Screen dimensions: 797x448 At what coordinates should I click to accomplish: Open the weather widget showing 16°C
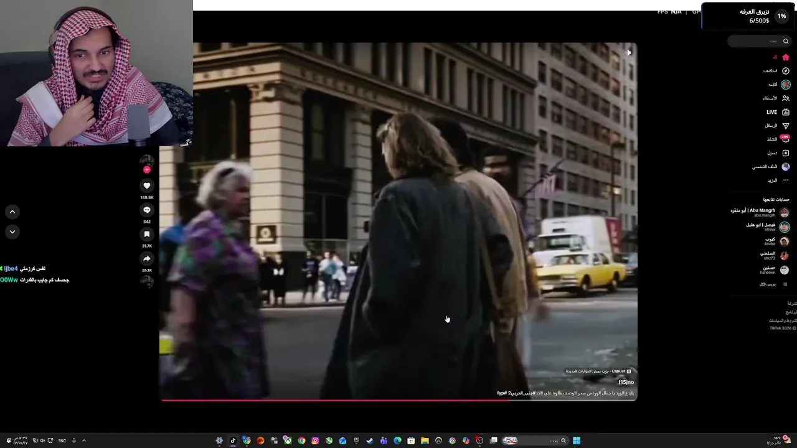[x=777, y=440]
